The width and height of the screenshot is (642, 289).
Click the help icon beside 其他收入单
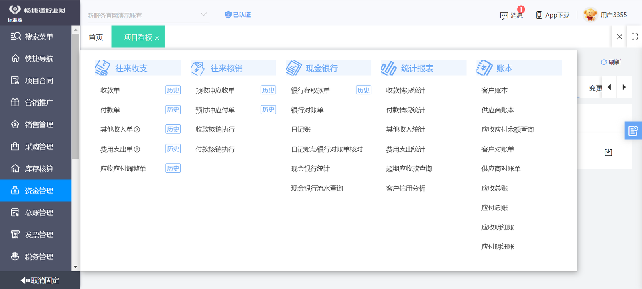(x=137, y=130)
